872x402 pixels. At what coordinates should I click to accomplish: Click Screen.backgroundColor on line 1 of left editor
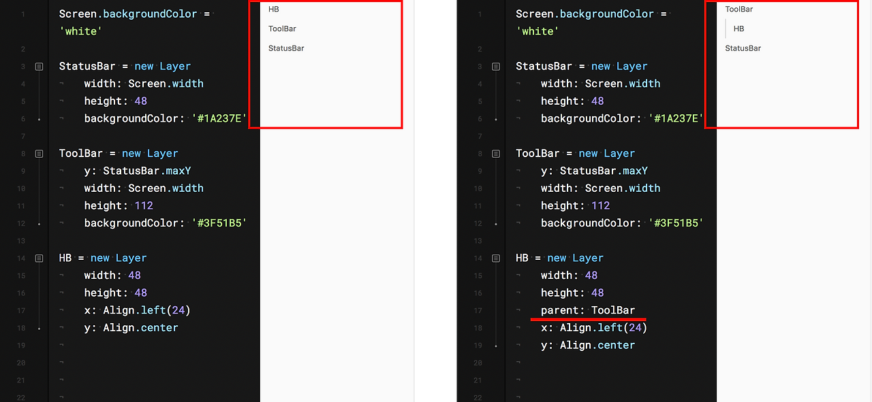tap(128, 14)
